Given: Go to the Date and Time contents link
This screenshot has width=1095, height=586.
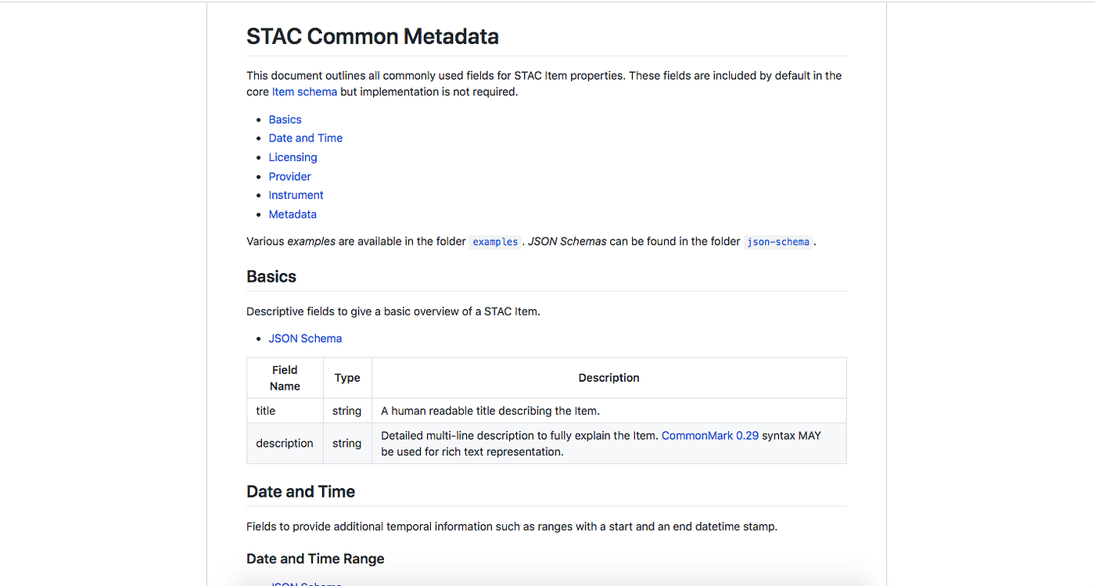Looking at the screenshot, I should pyautogui.click(x=305, y=138).
